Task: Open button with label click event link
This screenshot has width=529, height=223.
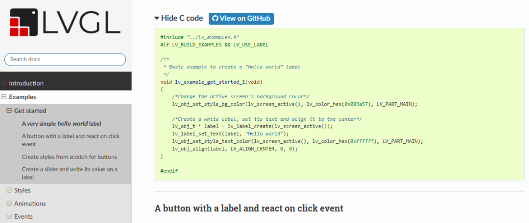Action: (71, 140)
